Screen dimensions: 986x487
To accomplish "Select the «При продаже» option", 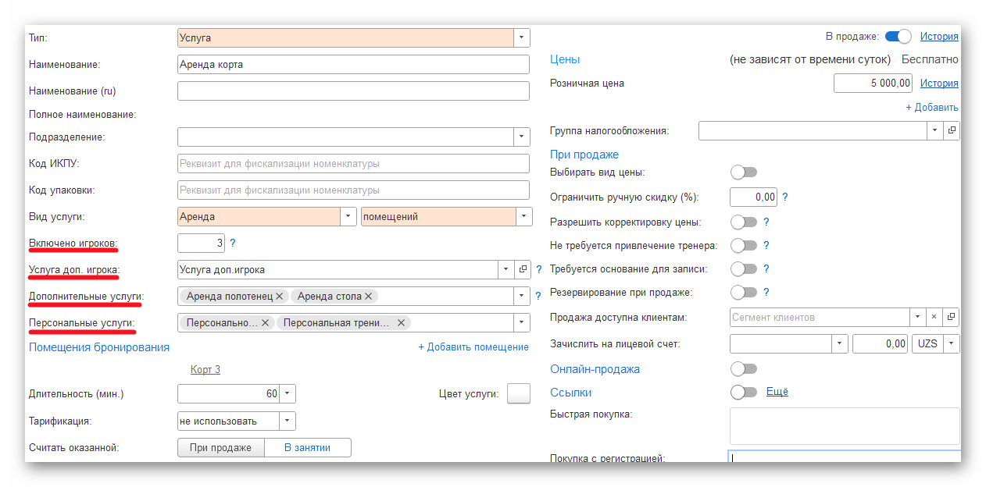I will [221, 447].
